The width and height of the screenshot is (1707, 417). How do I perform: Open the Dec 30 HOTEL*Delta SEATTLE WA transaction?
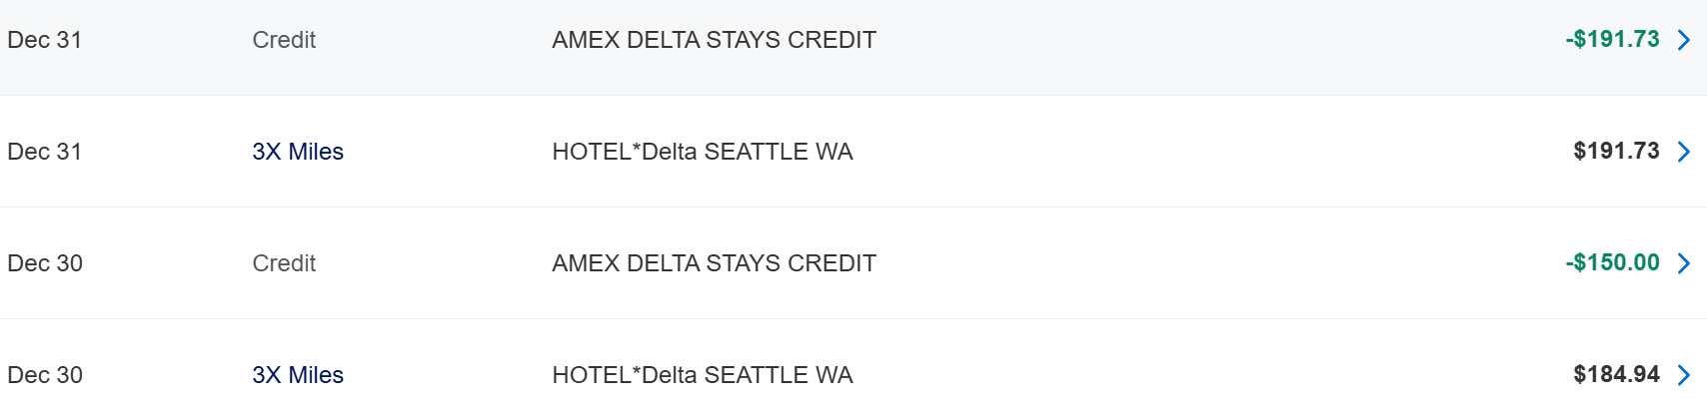point(702,375)
